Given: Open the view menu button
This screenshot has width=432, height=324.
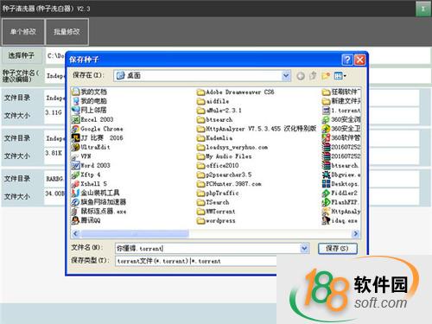Looking at the screenshot, I should coord(340,76).
